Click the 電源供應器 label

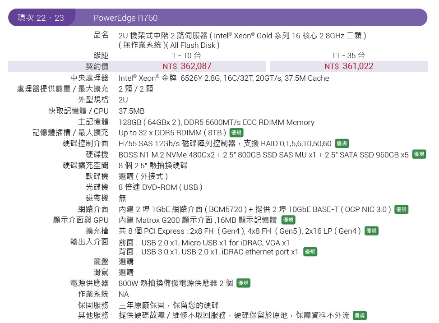pos(89,283)
